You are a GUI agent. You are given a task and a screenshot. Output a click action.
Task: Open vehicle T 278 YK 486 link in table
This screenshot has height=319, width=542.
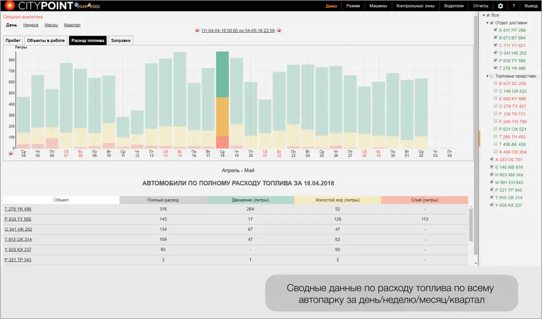(18, 209)
